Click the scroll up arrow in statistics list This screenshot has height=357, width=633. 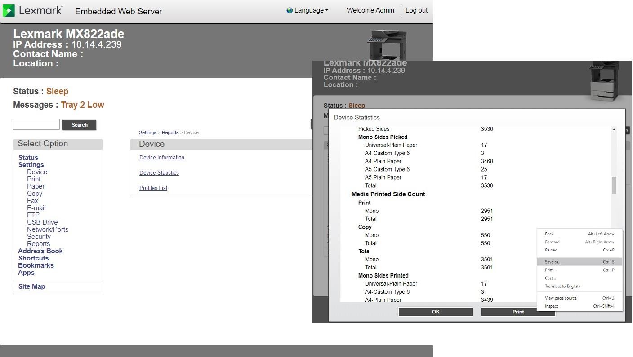[614, 130]
